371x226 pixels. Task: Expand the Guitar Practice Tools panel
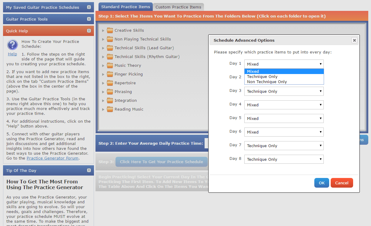tap(89, 19)
